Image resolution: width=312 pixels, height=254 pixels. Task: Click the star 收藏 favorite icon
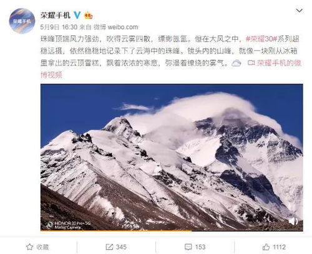click(30, 247)
